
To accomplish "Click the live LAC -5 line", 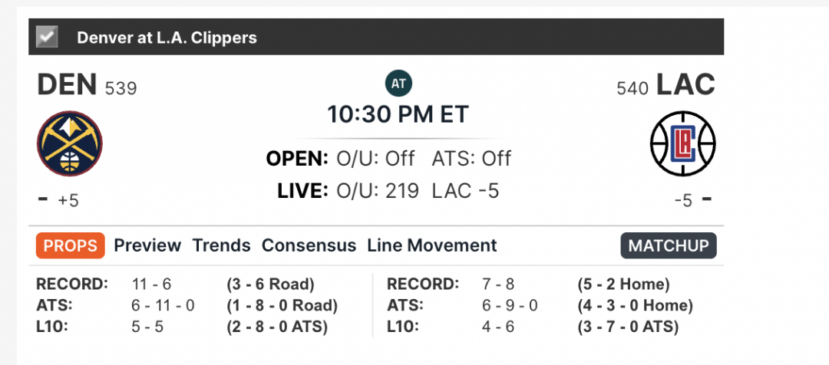I will 465,191.
